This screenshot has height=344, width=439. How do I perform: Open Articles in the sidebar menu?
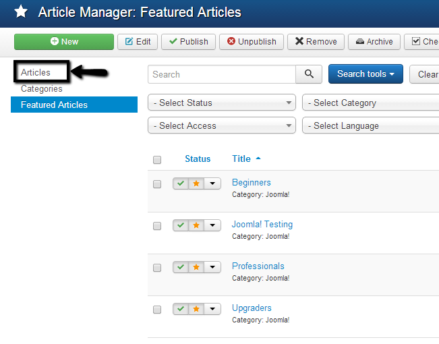click(x=36, y=72)
